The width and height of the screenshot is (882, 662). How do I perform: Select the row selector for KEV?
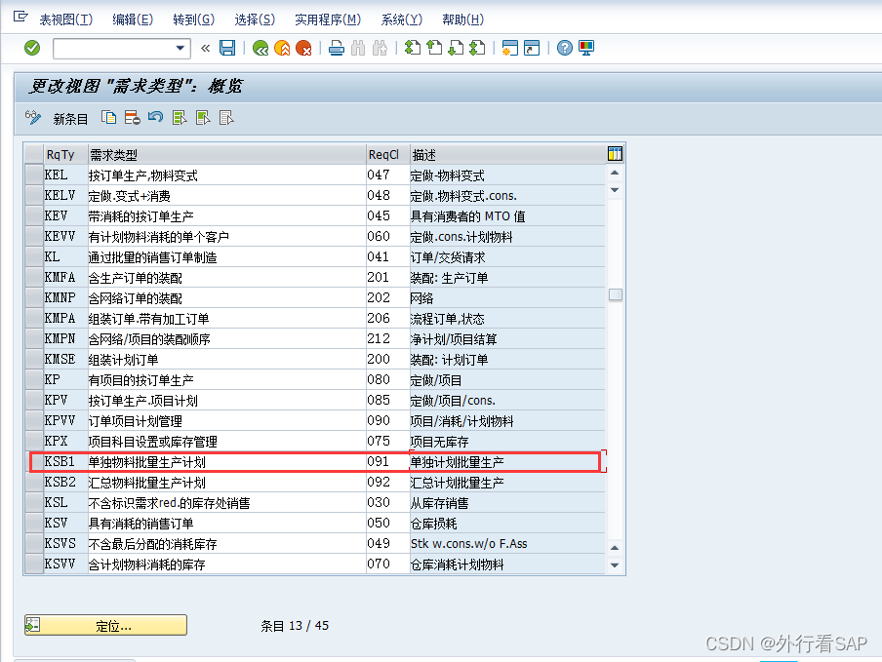pos(34,215)
